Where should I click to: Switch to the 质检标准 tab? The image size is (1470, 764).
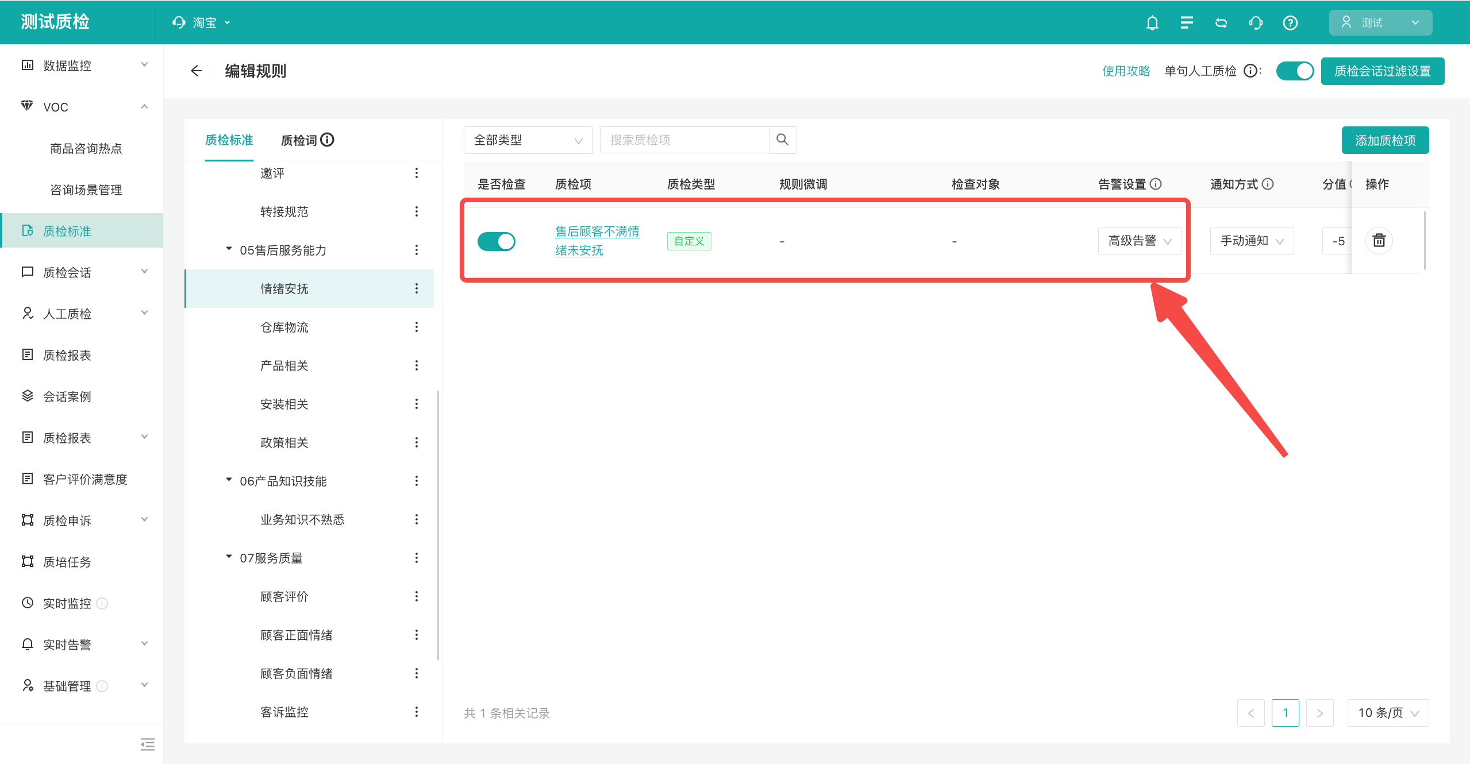click(229, 140)
